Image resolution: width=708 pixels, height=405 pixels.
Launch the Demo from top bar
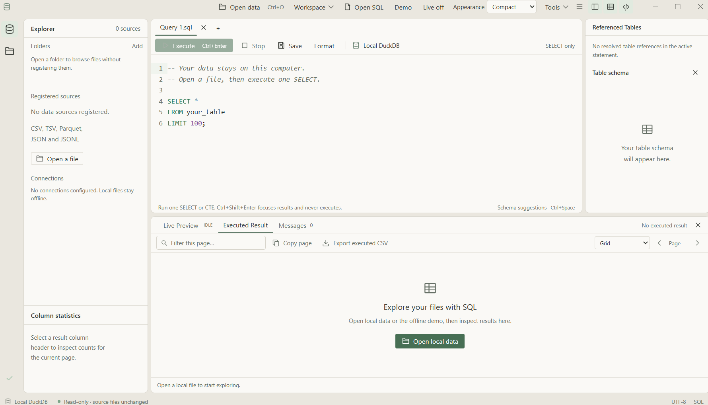point(403,7)
